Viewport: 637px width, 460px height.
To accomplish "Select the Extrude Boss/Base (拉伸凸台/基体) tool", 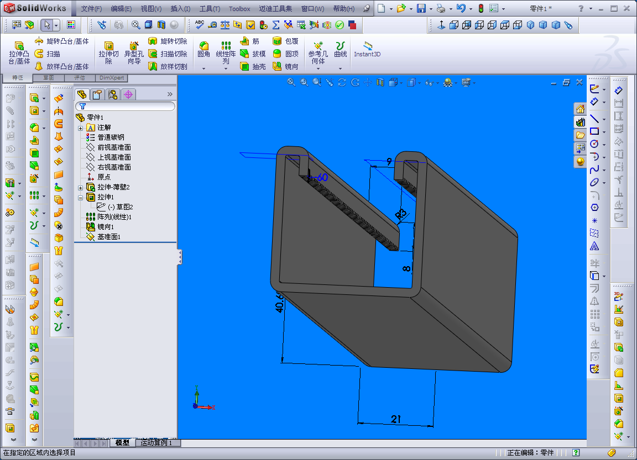I will (19, 52).
